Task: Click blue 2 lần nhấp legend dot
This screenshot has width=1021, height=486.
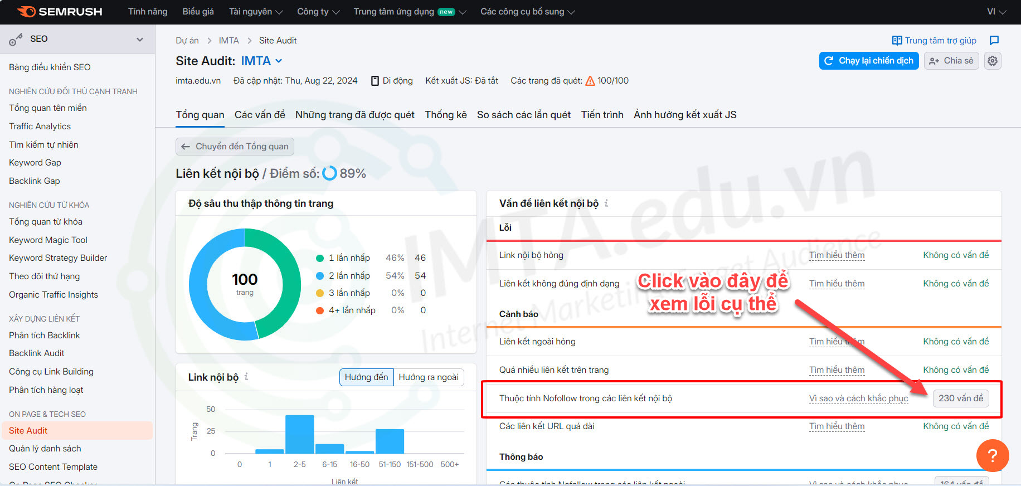Action: coord(320,276)
